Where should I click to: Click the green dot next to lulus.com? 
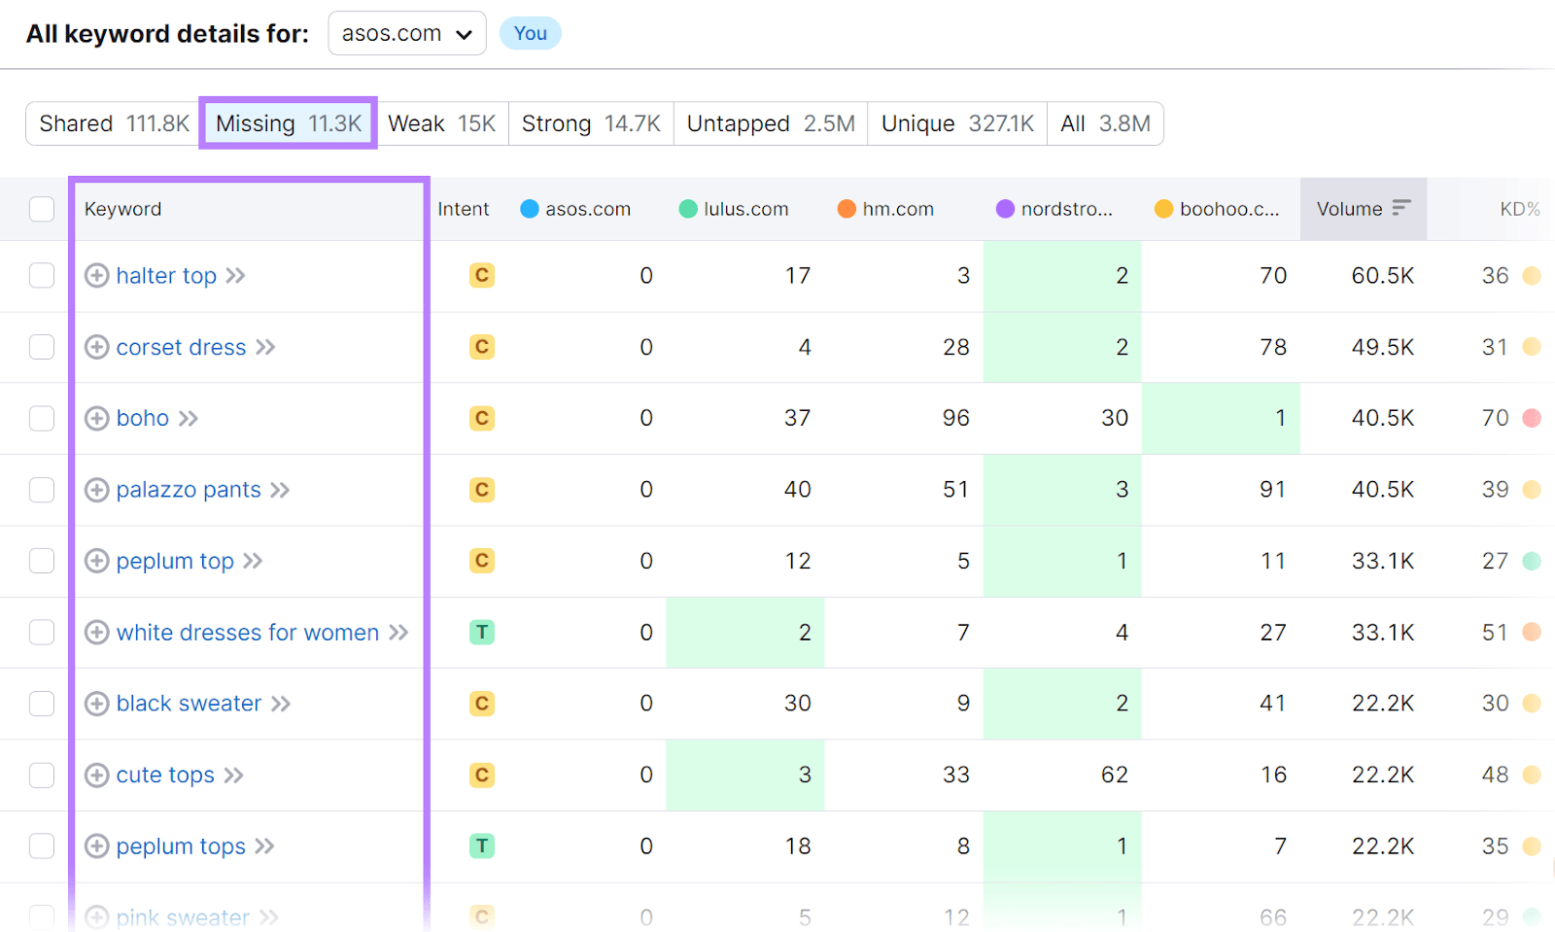[687, 208]
